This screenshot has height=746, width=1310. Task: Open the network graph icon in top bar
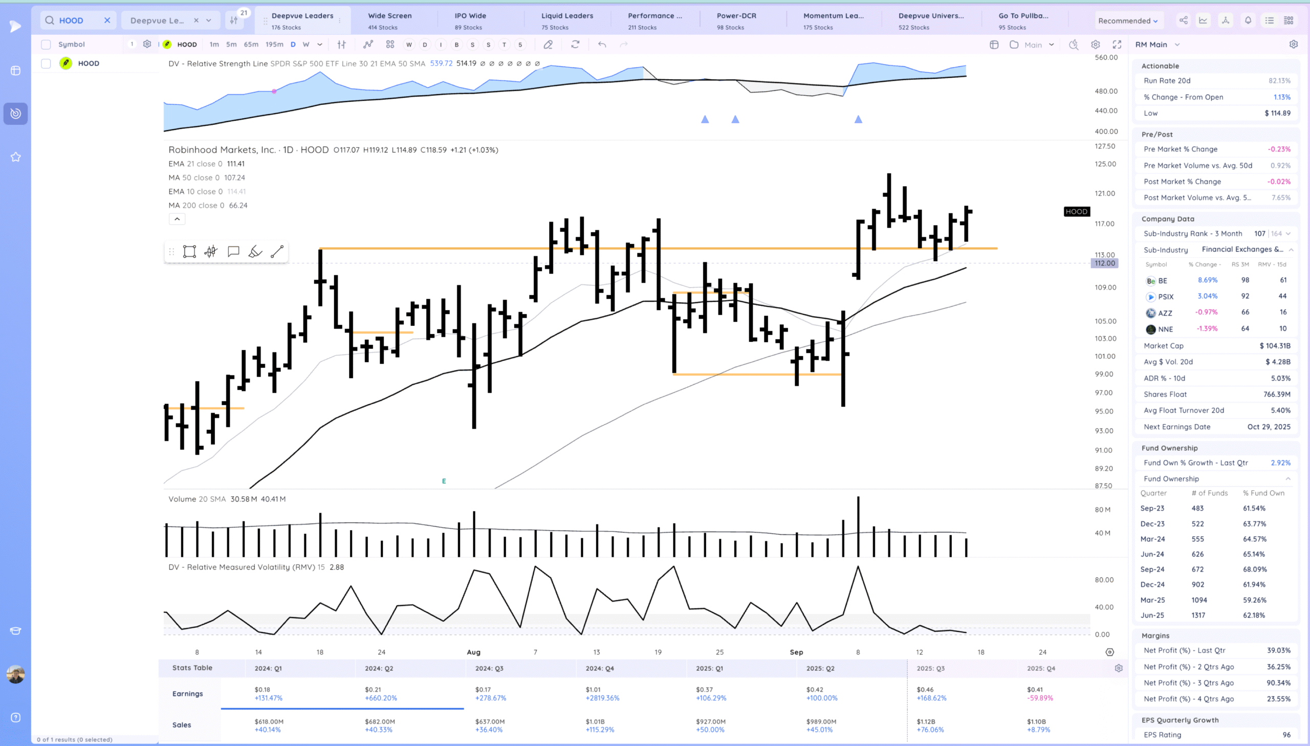click(x=1226, y=20)
